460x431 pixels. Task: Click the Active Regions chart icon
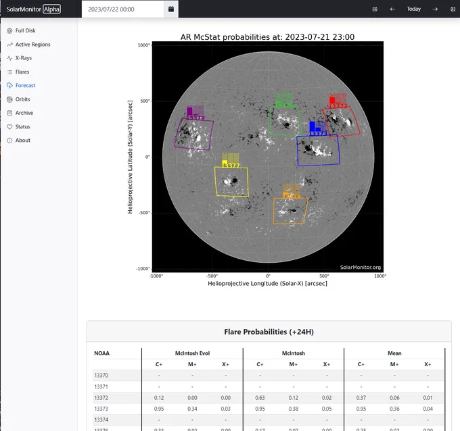point(9,45)
